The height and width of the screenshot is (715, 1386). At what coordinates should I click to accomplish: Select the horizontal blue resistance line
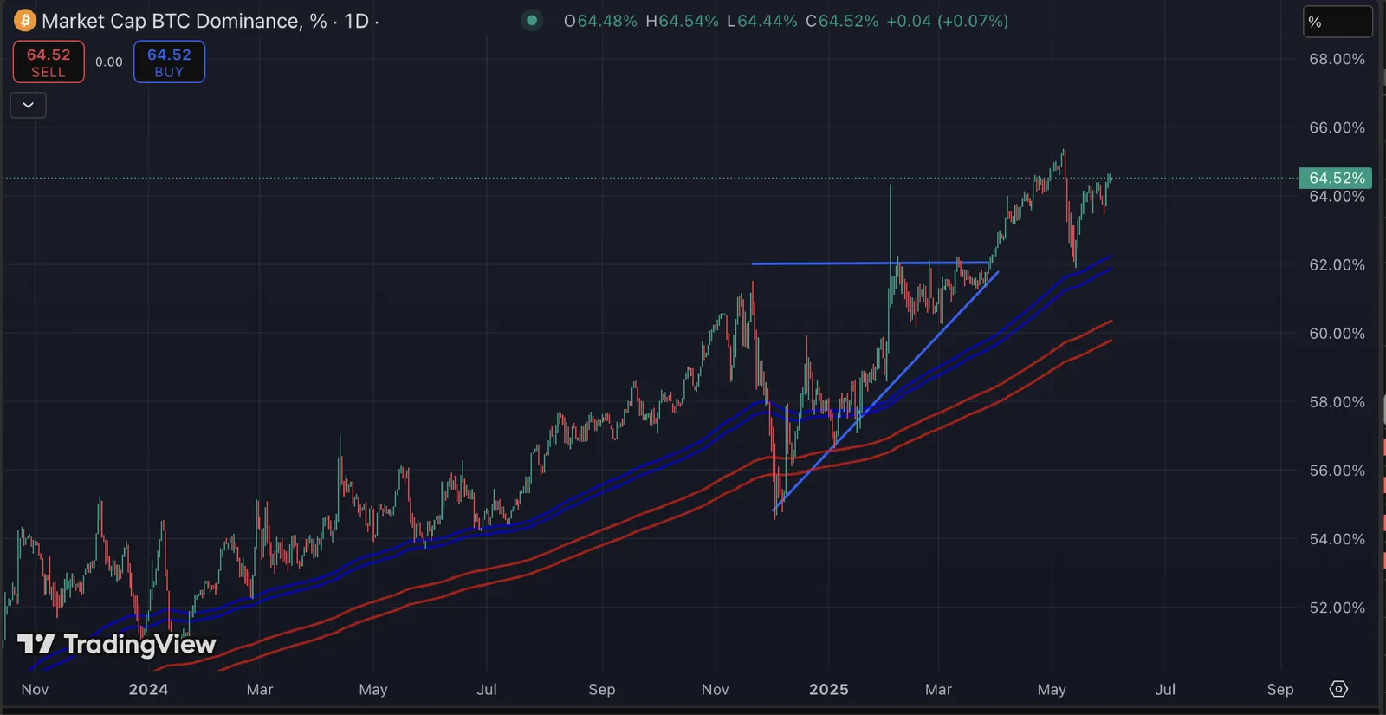870,263
